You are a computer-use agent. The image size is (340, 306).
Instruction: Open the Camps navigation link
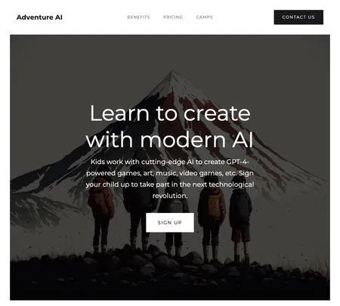pos(204,17)
